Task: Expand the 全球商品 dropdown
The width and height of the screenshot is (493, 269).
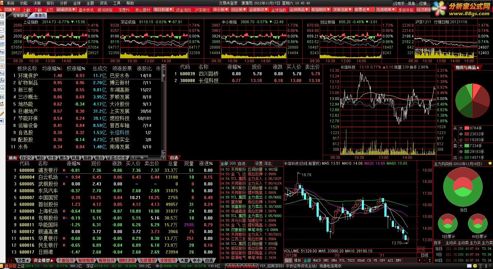Action: tap(299, 10)
